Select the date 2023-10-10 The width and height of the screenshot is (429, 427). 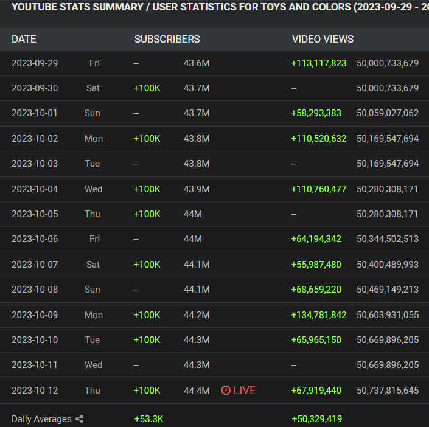[35, 340]
